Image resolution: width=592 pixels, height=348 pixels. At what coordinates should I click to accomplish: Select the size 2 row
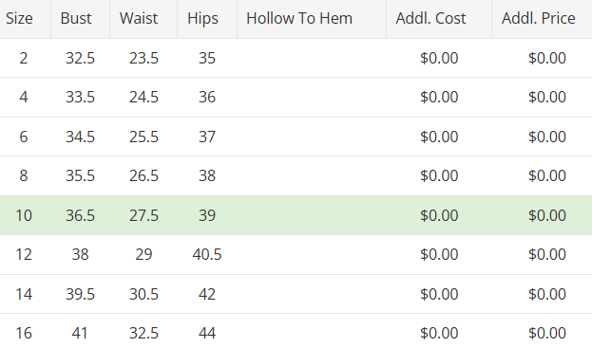pos(296,58)
